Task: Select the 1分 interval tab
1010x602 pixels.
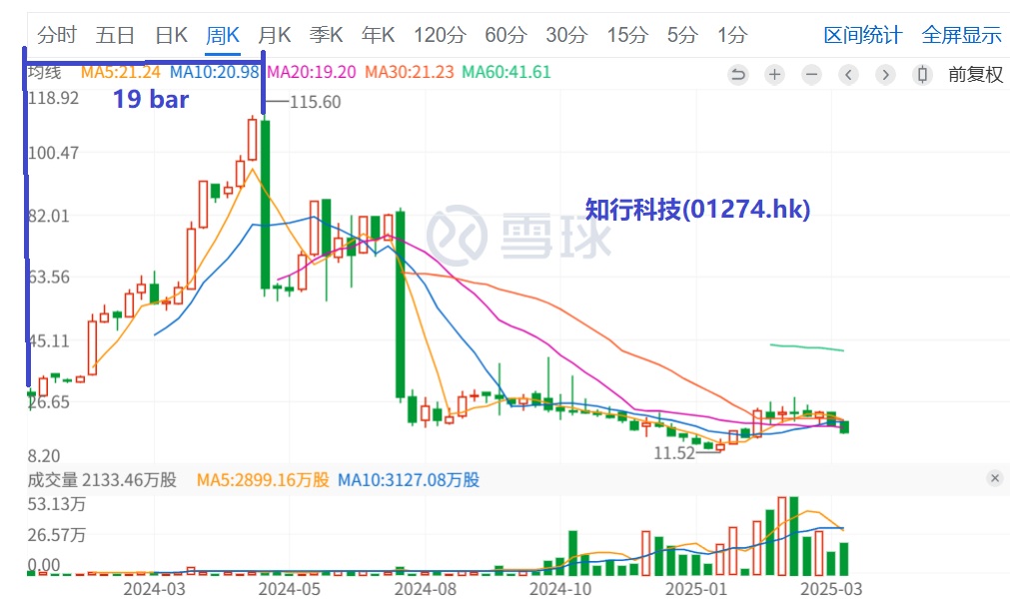Action: coord(733,35)
